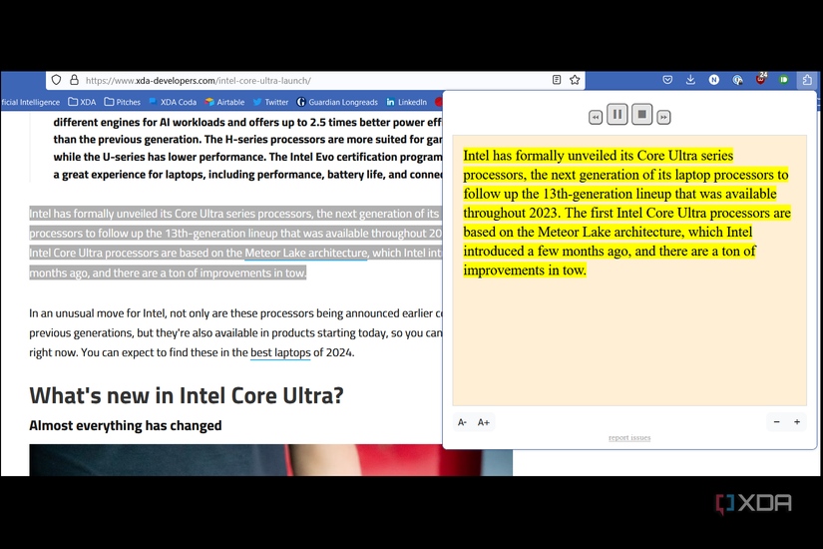
Task: Skip forward to next paragraph in reader
Action: tap(664, 117)
